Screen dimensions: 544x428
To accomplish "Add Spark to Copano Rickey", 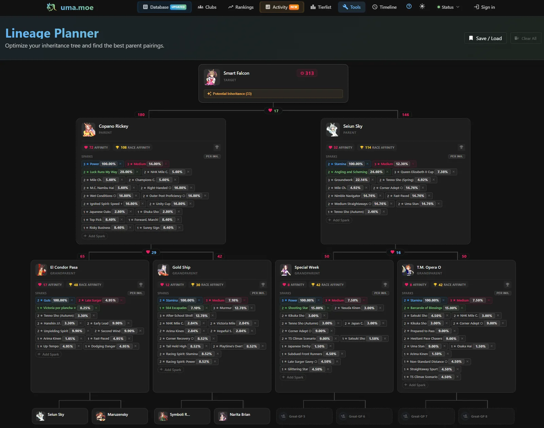I will click(95, 236).
